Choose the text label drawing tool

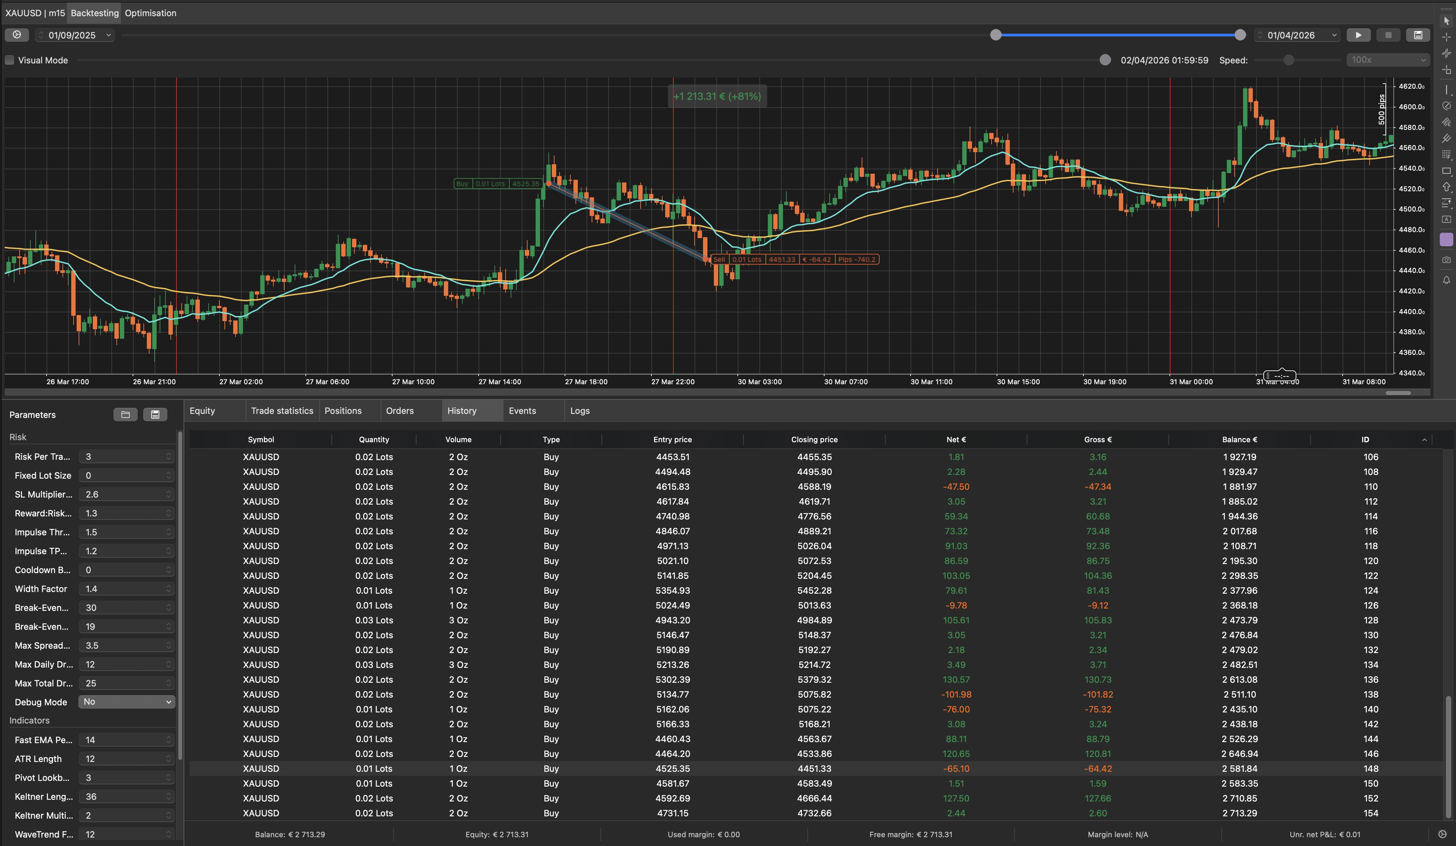click(x=1446, y=220)
